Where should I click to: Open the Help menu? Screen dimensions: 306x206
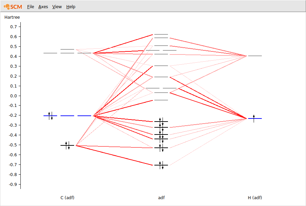click(70, 6)
